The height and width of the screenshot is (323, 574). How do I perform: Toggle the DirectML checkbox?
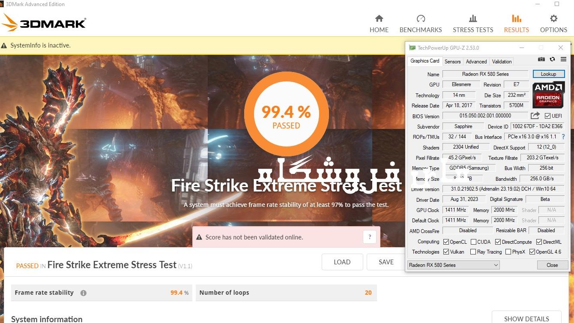tap(539, 242)
